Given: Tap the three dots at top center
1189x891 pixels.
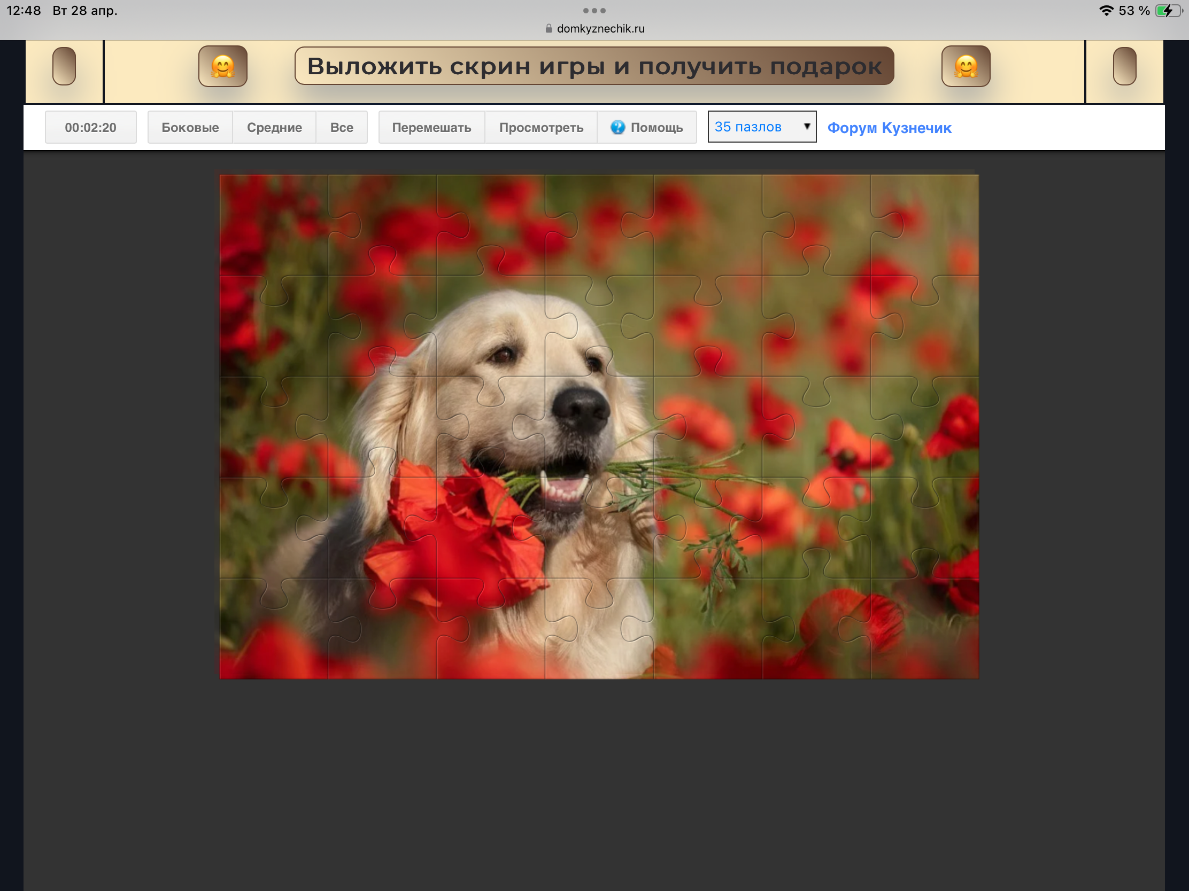Looking at the screenshot, I should 594,11.
